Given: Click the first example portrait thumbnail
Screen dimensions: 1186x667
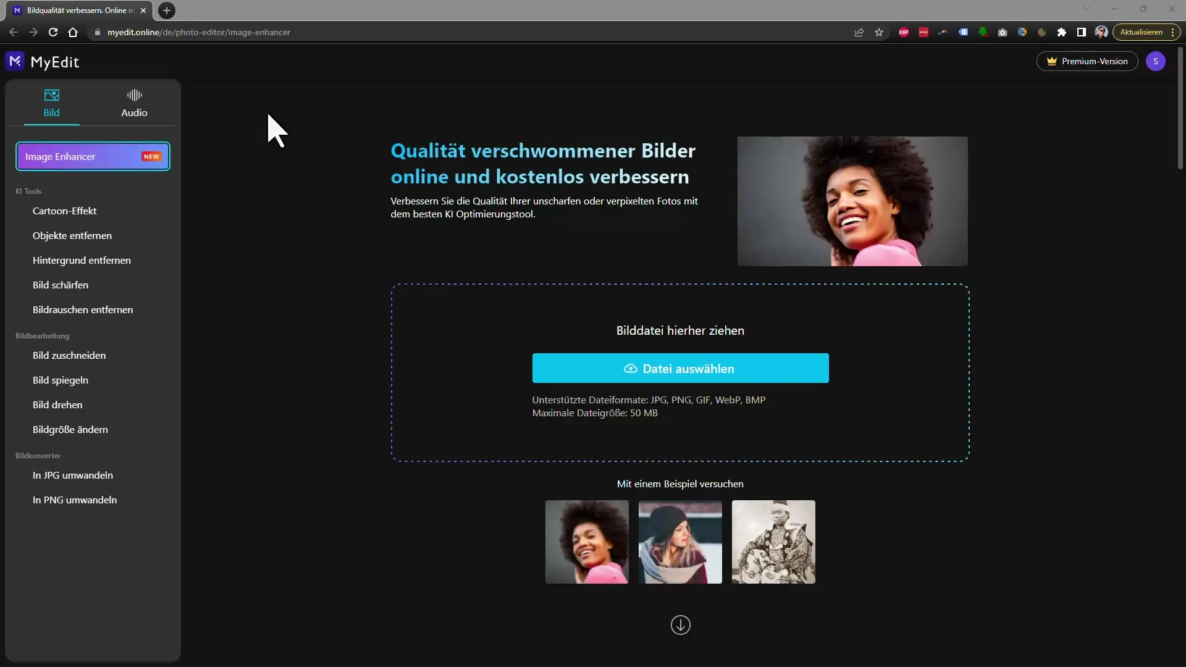Looking at the screenshot, I should [x=586, y=542].
